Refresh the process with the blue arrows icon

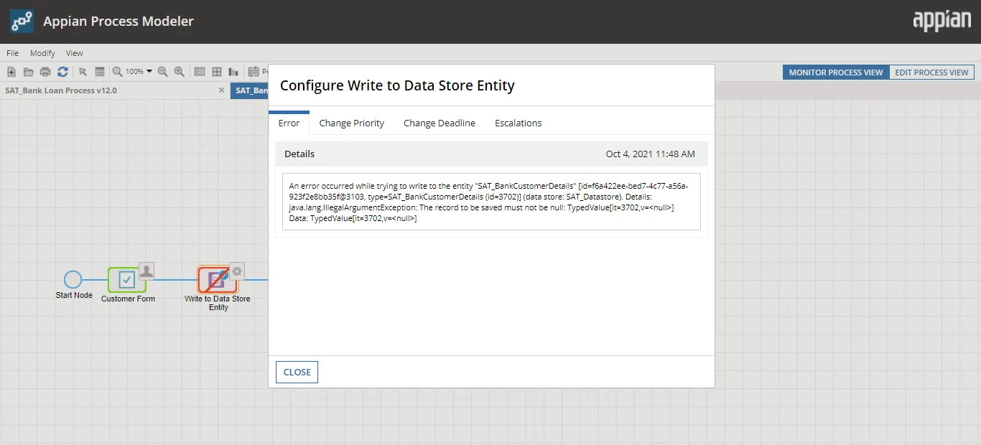(62, 72)
